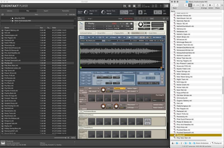Click the refresh icon in the browser

(x=3, y=15)
